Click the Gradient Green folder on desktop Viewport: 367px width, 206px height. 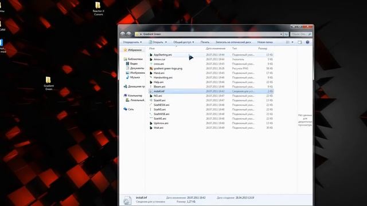tap(48, 84)
